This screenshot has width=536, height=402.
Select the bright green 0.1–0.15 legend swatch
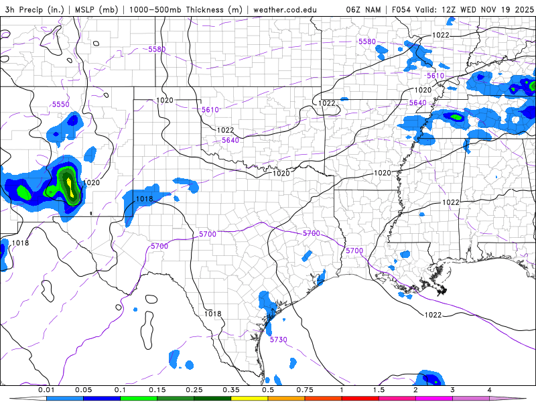[x=139, y=399]
